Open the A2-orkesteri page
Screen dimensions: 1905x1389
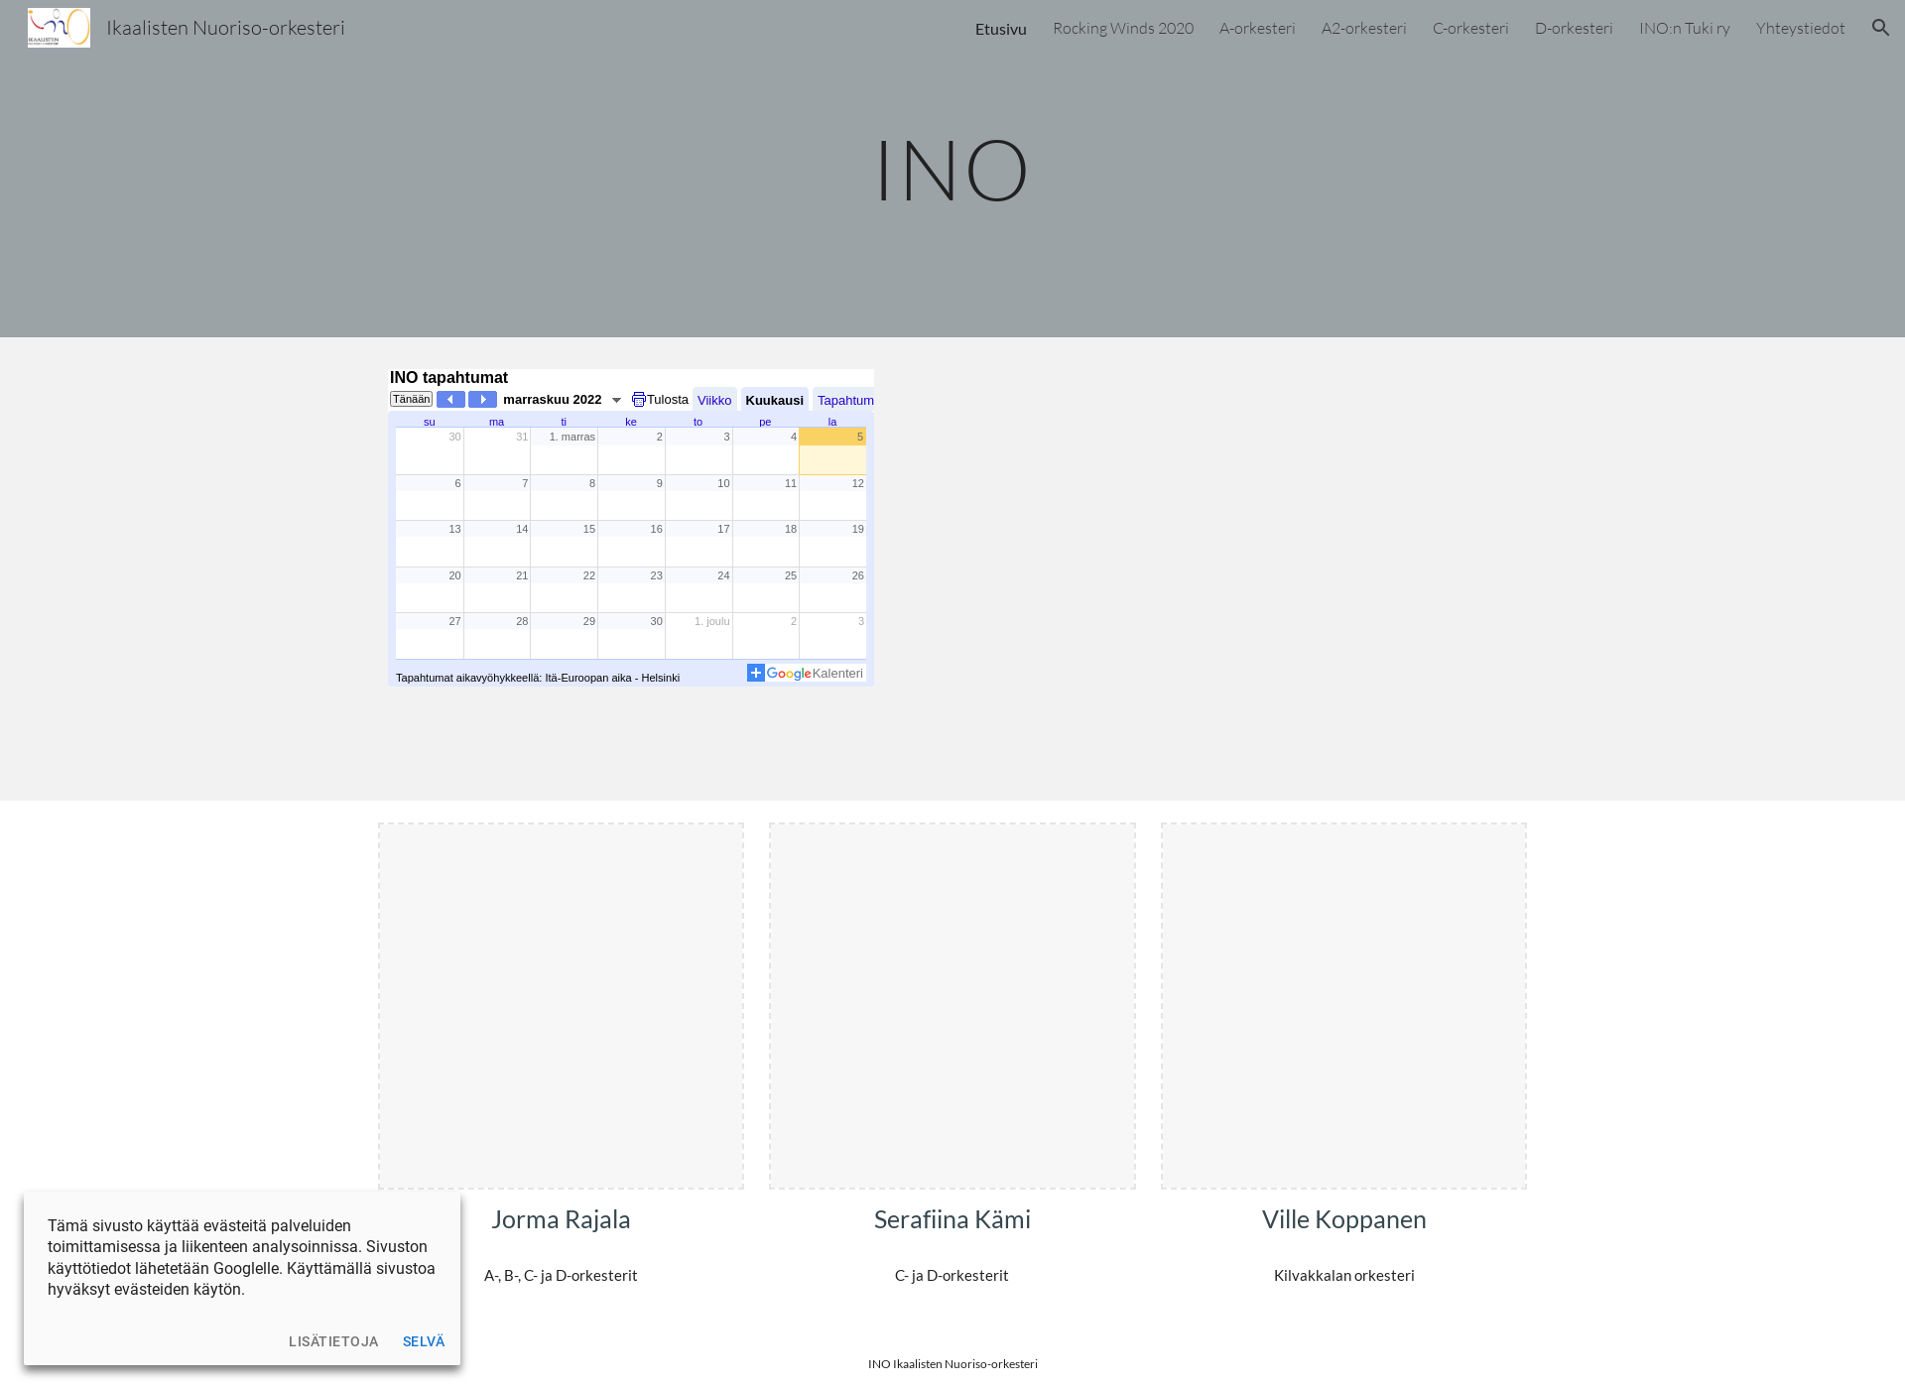1363,28
